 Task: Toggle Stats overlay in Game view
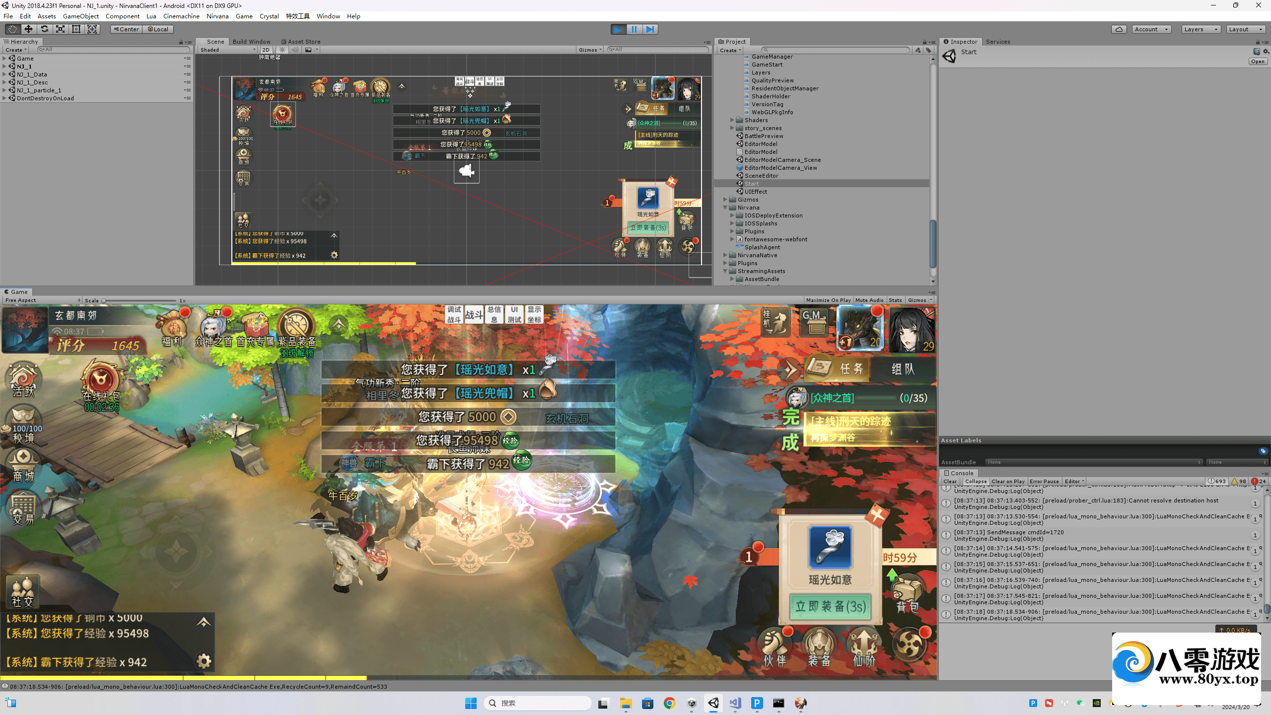(x=895, y=300)
